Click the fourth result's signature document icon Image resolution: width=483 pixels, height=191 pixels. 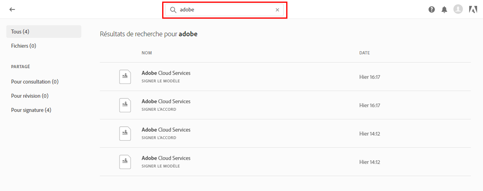pyautogui.click(x=125, y=162)
